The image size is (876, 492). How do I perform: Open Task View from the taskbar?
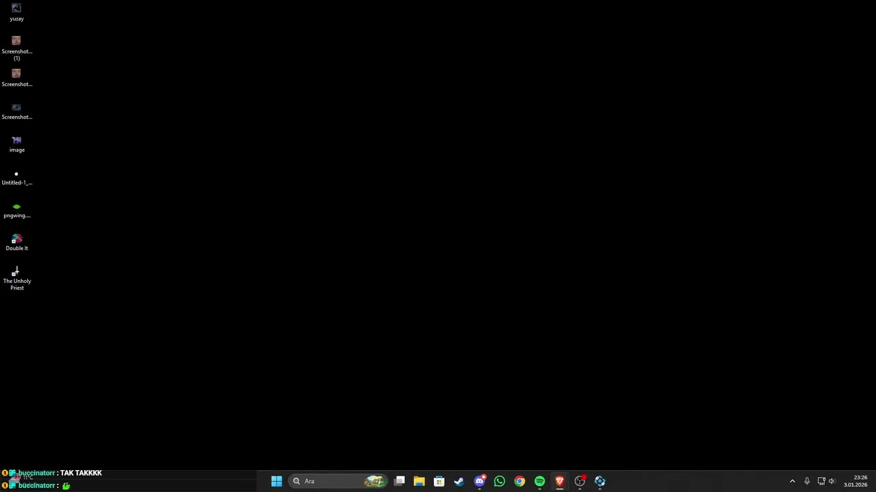click(x=399, y=481)
